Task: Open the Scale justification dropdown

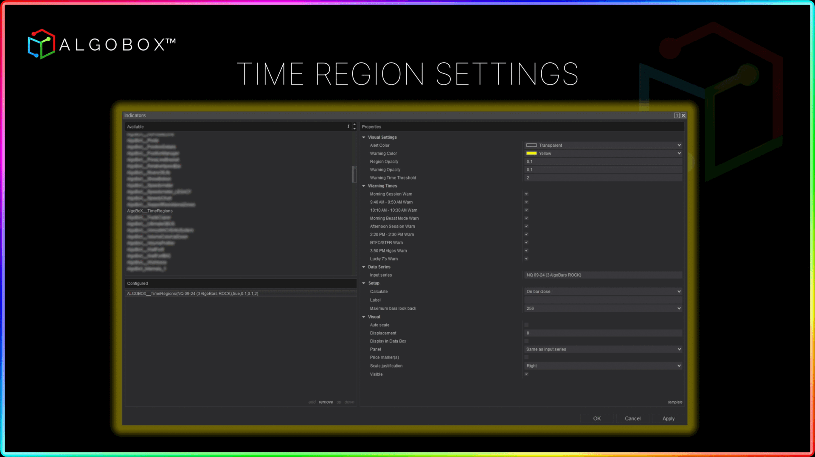Action: 679,366
